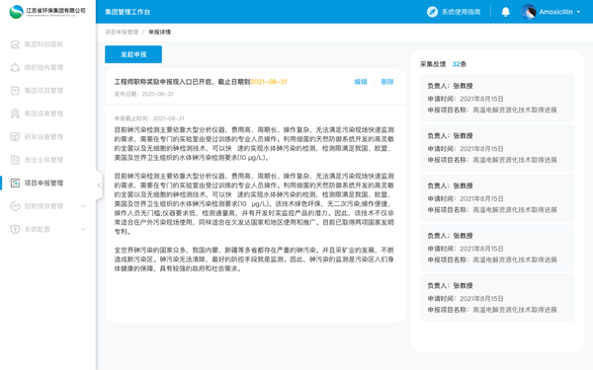Open 集团成果管理 menu item
The width and height of the screenshot is (593, 370).
point(43,113)
